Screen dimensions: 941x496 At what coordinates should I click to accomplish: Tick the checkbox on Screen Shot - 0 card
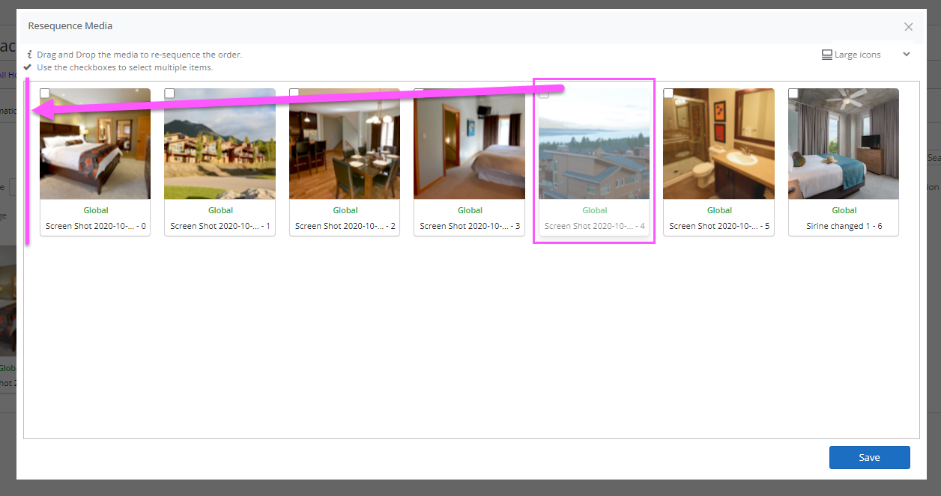tap(45, 94)
